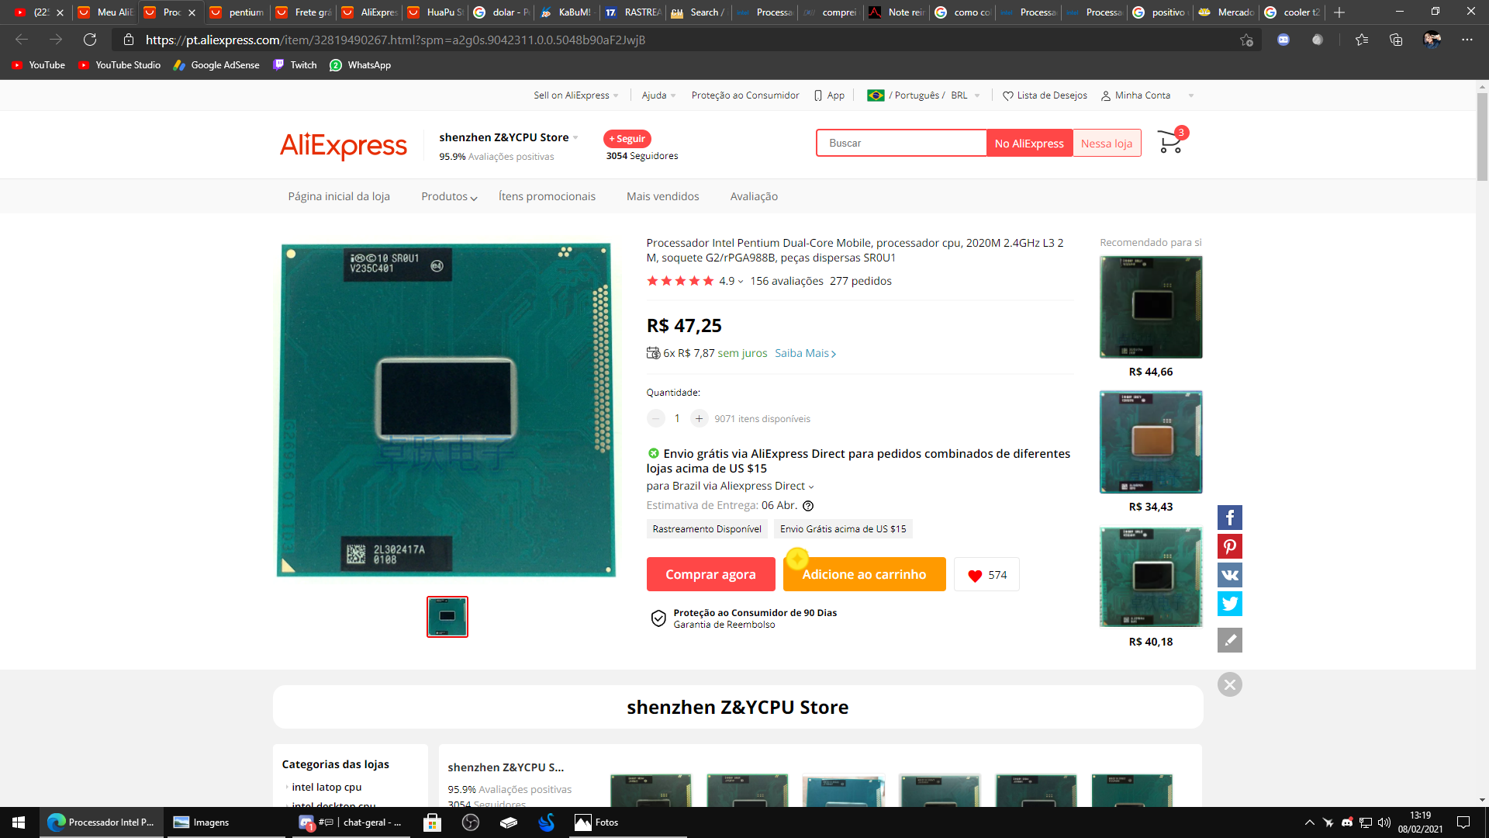Open Microsoft Store in taskbar

point(432,822)
